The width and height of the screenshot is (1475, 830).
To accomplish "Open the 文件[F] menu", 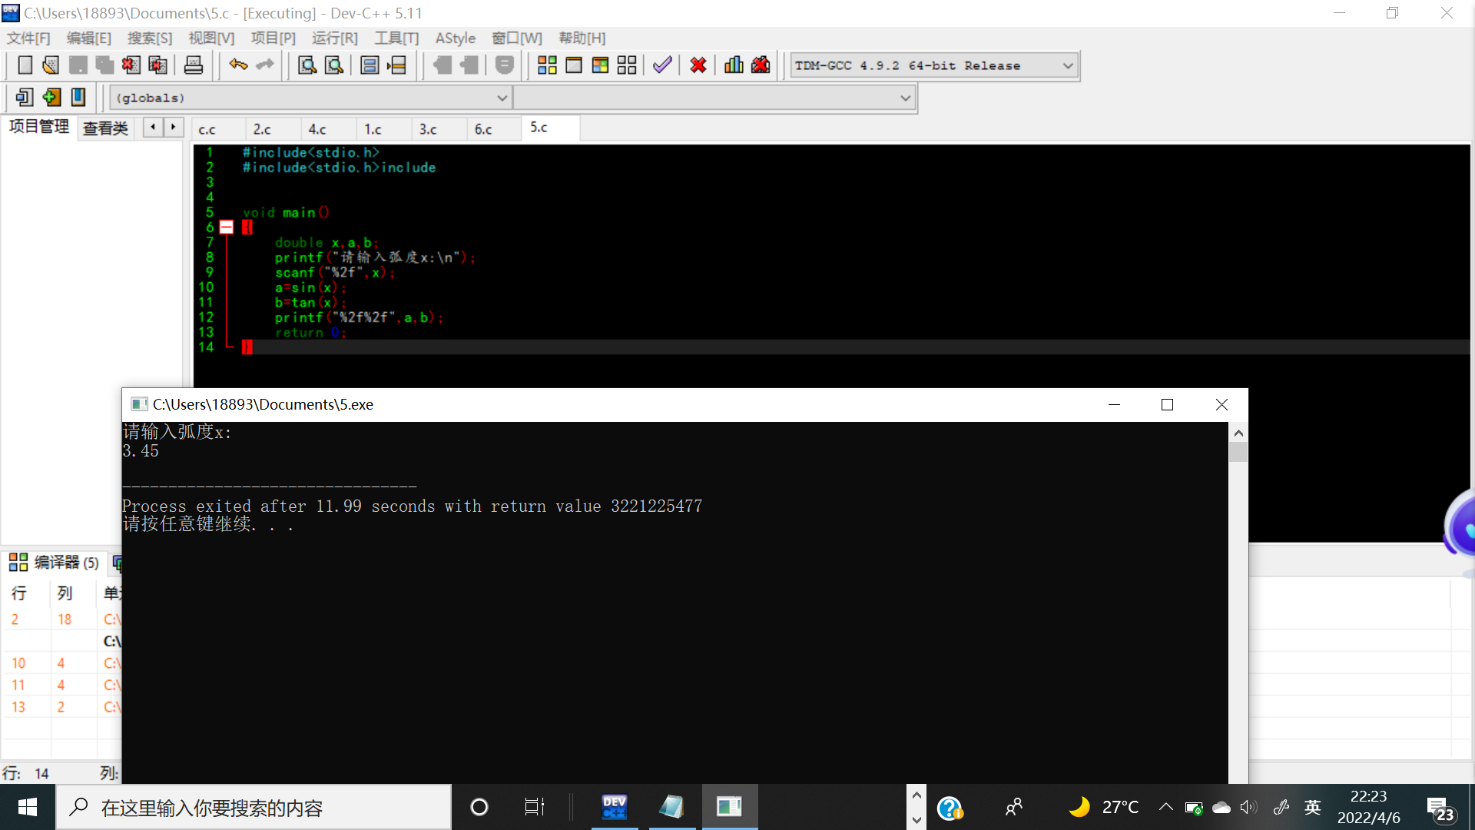I will point(28,38).
